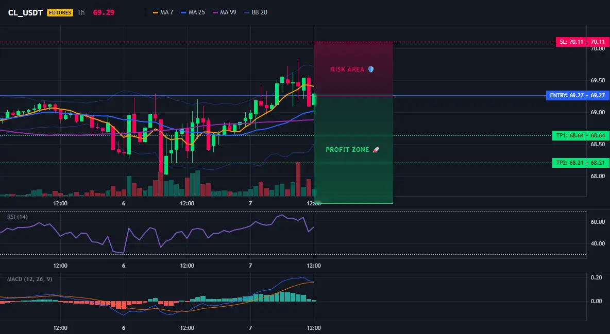Click the RSI (14) indicator label
The height and width of the screenshot is (334, 610).
point(18,217)
